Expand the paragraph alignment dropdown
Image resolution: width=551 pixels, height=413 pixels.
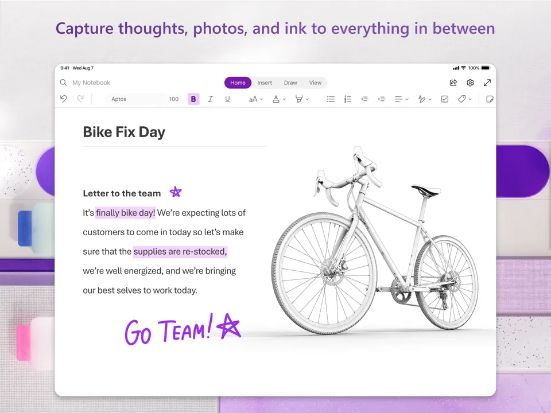pyautogui.click(x=402, y=99)
